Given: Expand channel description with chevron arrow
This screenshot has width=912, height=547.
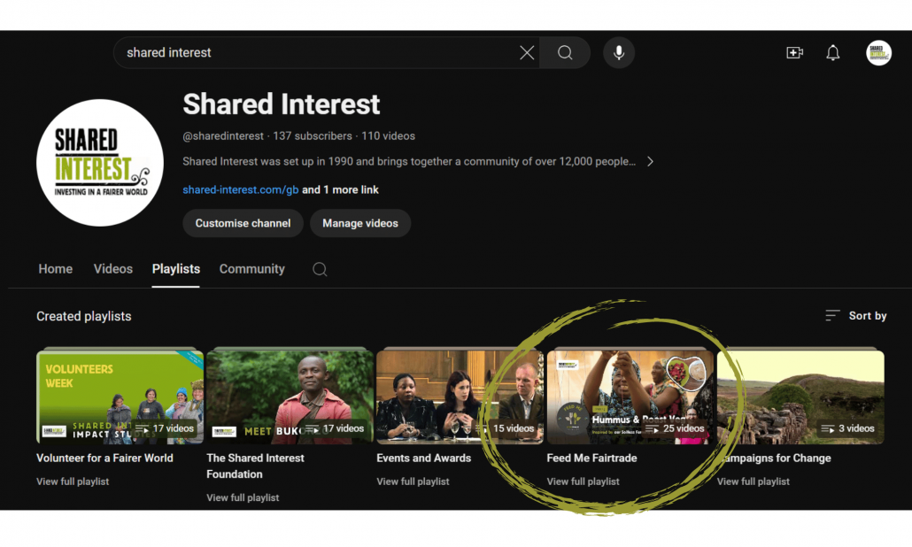Looking at the screenshot, I should [650, 162].
